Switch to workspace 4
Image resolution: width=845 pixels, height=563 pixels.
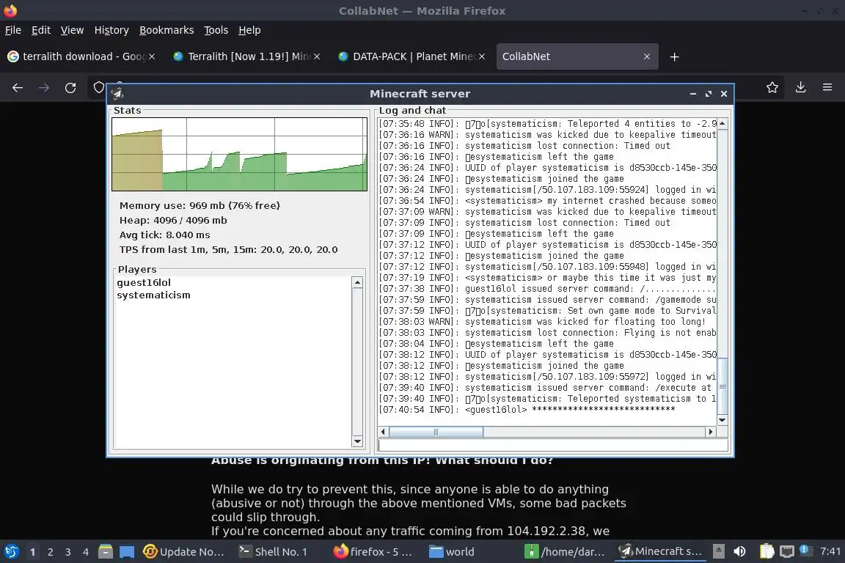(85, 552)
